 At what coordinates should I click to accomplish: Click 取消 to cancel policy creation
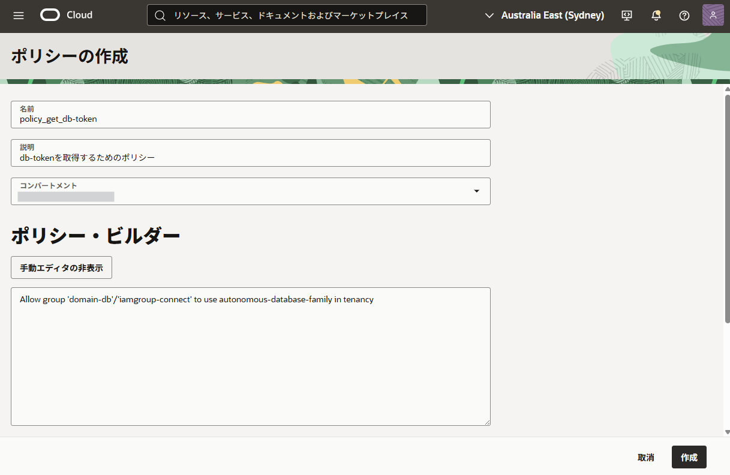click(x=645, y=457)
